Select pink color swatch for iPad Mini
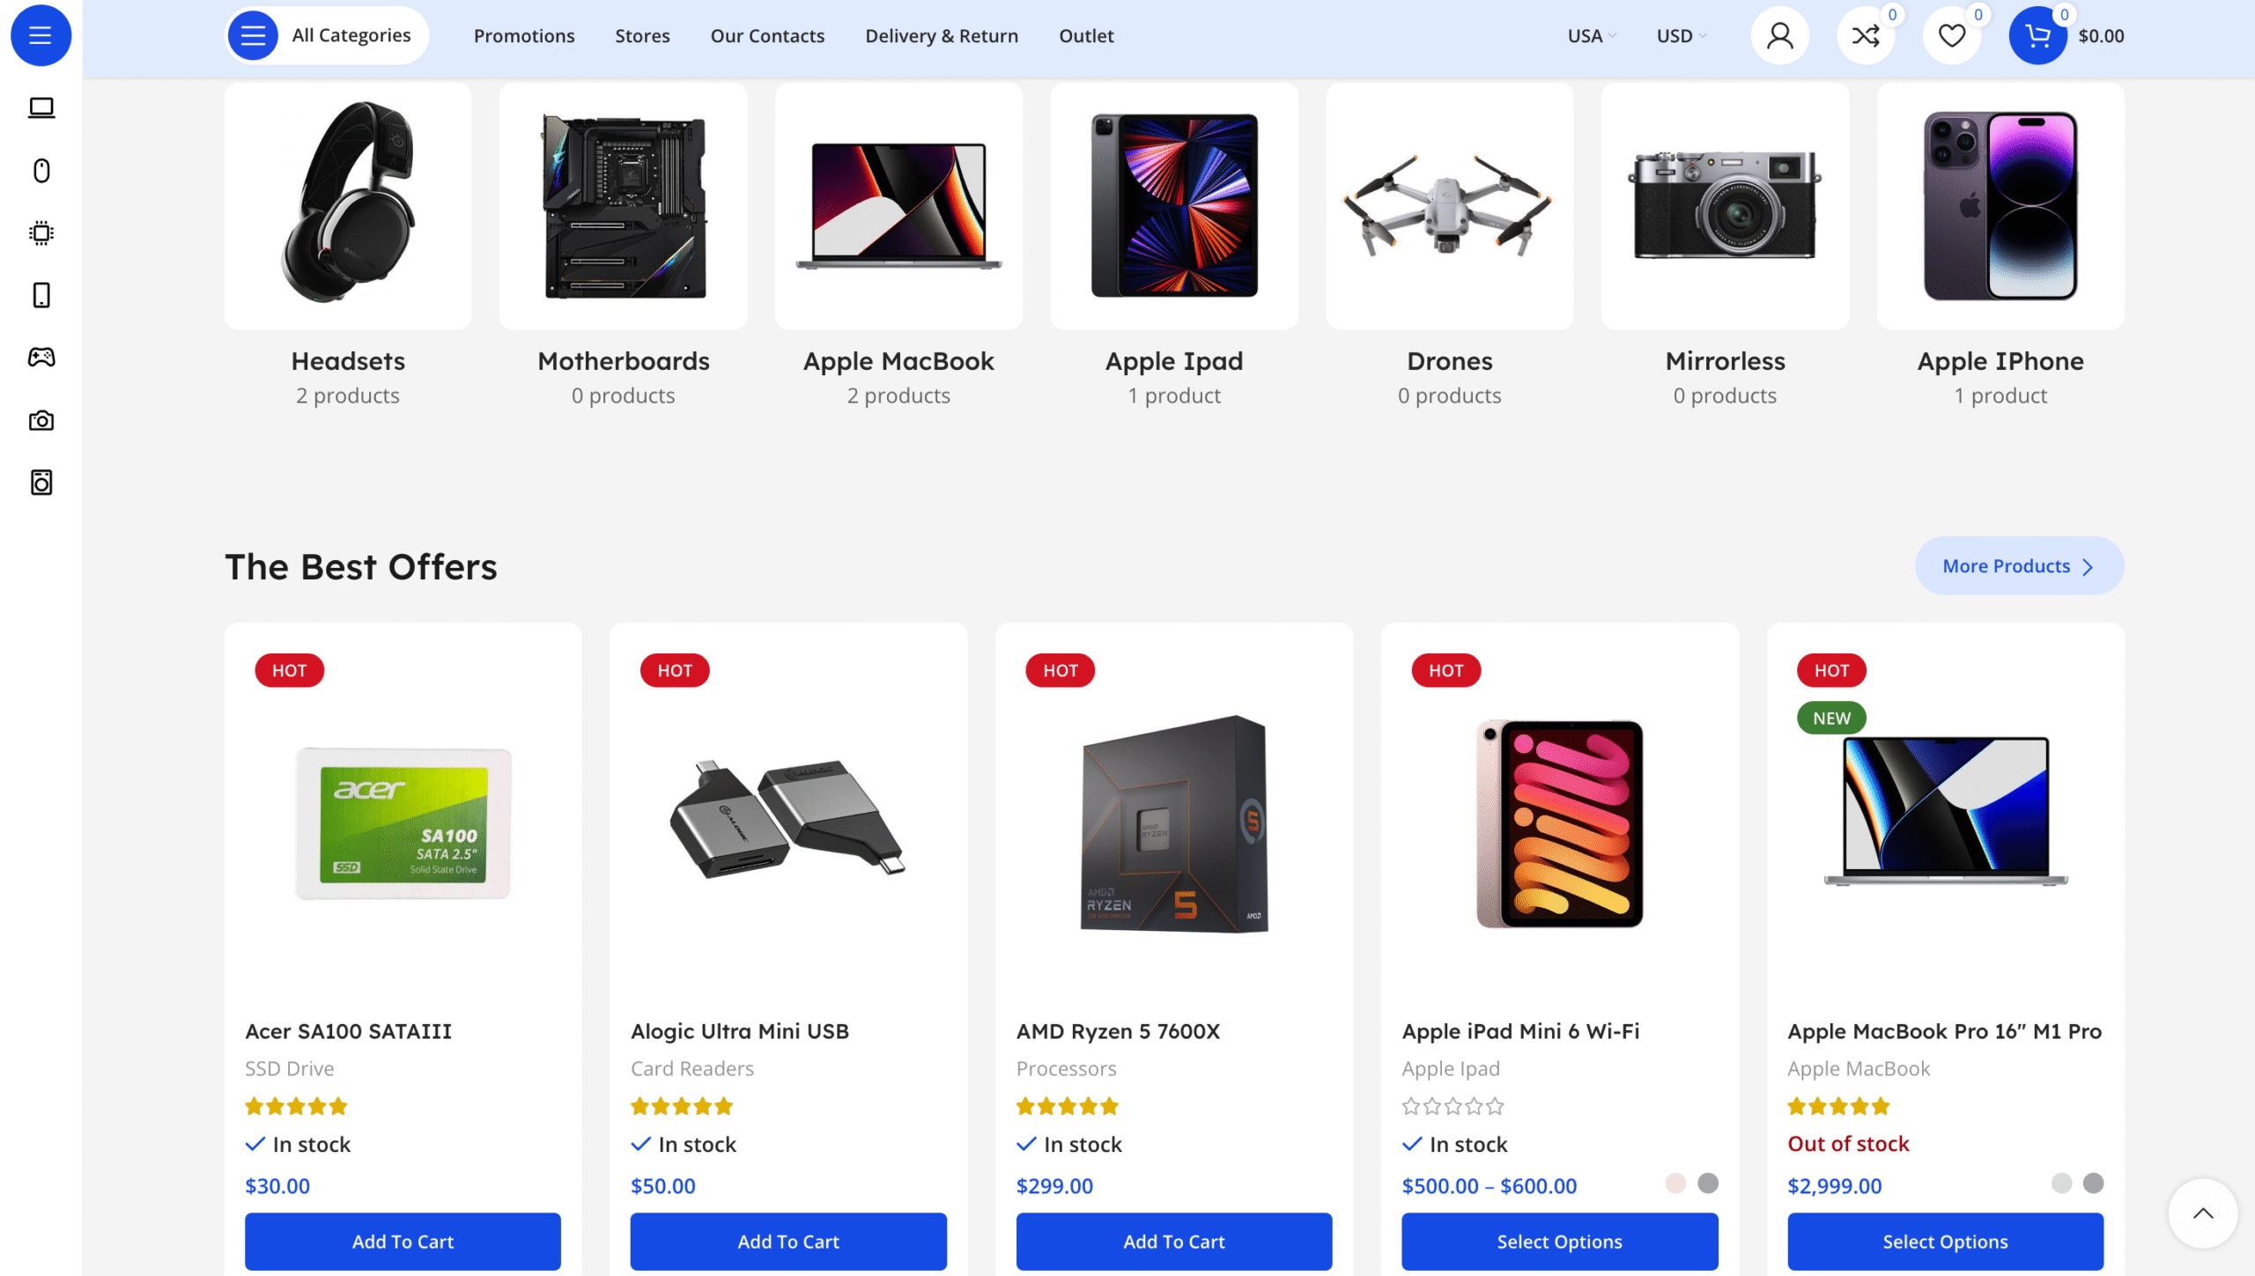The image size is (2255, 1276). point(1675,1183)
